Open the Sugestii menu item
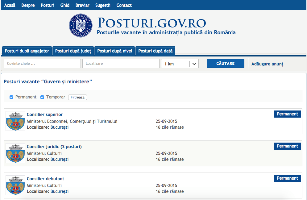Image resolution: width=307 pixels, height=200 pixels. point(103,5)
